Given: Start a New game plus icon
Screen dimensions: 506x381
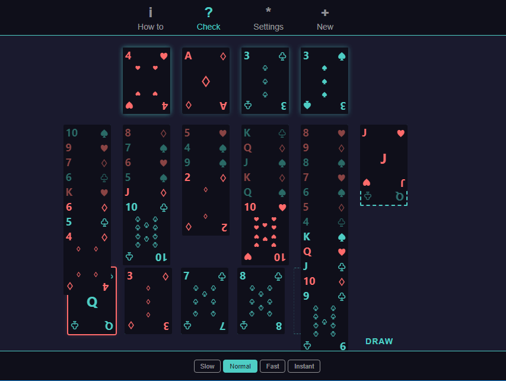Looking at the screenshot, I should pyautogui.click(x=325, y=13).
